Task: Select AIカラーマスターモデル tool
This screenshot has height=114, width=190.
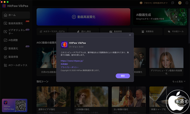Action: 52,32
